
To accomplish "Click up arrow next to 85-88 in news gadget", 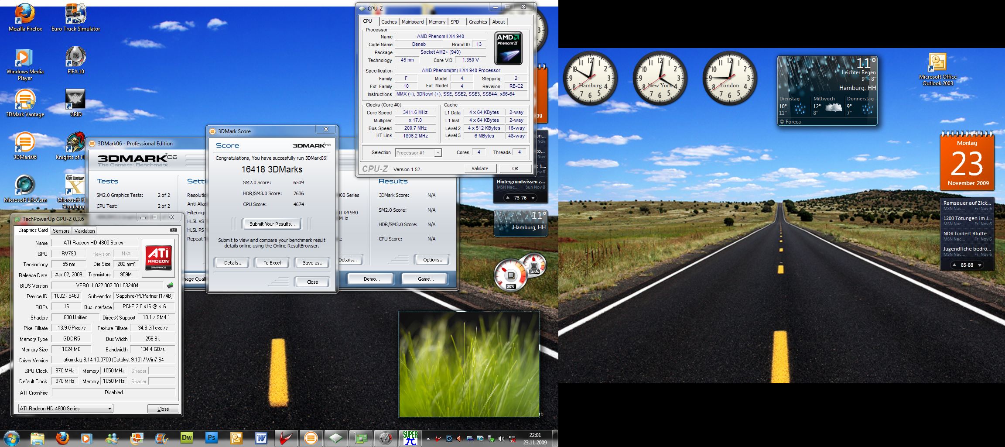I will [x=954, y=265].
